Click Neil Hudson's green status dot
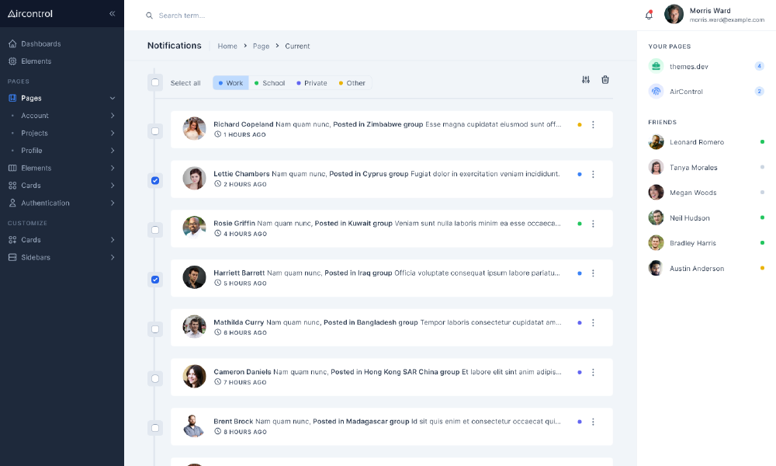Screen dimensions: 776x466 tap(763, 217)
